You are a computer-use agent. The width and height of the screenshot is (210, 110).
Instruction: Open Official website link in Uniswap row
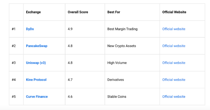tap(174, 63)
